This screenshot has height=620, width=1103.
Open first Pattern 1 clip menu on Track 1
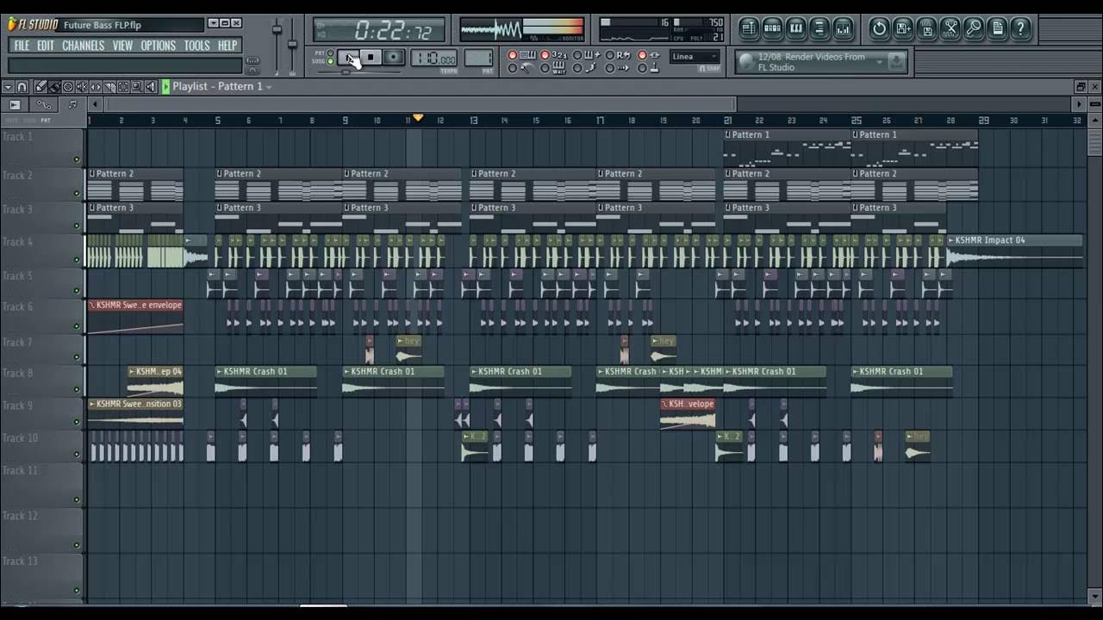728,135
